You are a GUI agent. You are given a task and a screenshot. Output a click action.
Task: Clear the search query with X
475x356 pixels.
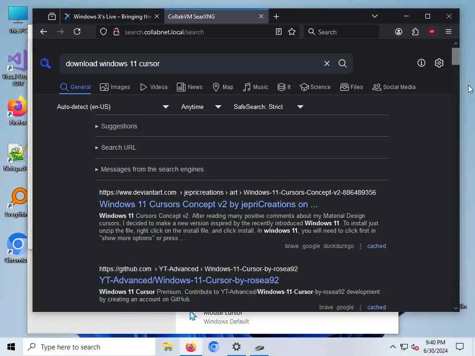[327, 63]
